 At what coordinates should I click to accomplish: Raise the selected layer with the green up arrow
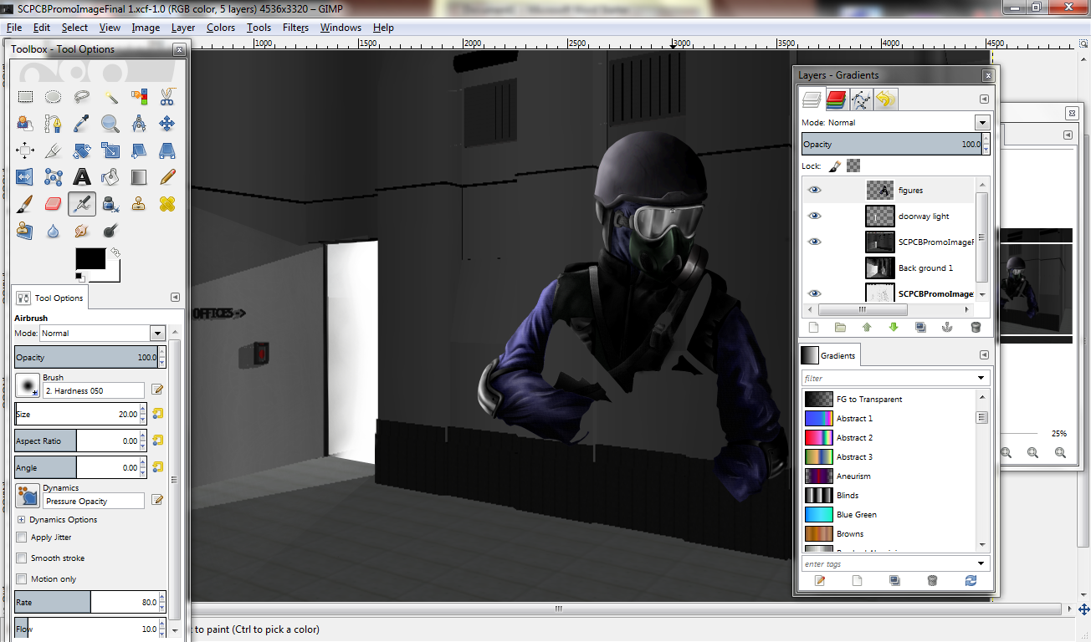click(x=868, y=327)
